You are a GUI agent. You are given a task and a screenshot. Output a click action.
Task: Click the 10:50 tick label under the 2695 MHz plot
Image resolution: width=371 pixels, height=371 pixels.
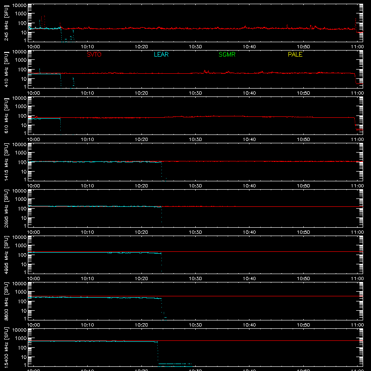(303, 232)
